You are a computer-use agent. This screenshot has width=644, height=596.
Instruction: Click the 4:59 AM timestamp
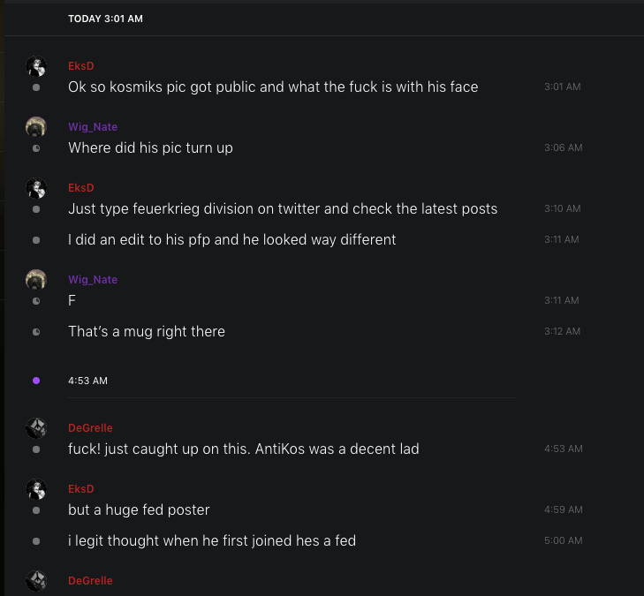coord(563,510)
